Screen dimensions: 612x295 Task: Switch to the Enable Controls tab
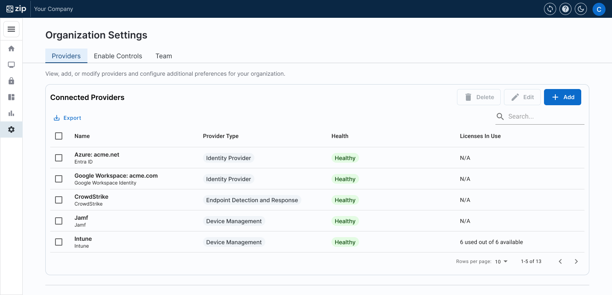pos(118,56)
